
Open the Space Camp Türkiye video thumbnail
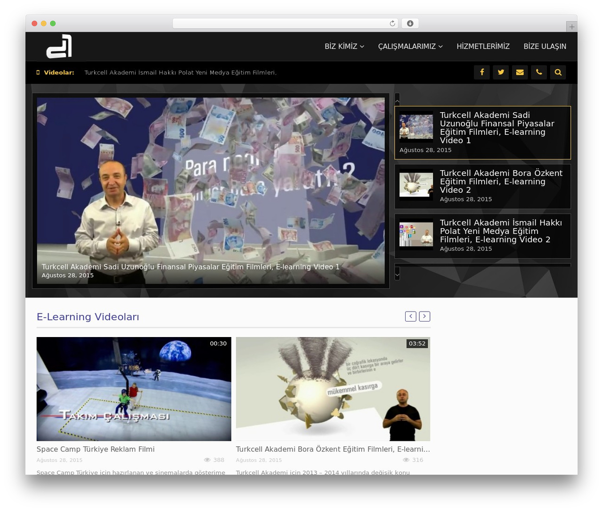click(x=134, y=389)
